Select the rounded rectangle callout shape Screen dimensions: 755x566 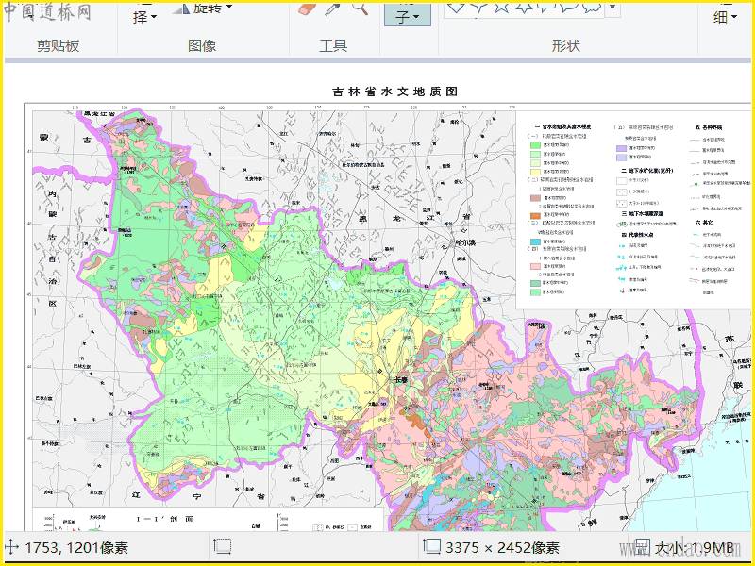click(x=546, y=8)
